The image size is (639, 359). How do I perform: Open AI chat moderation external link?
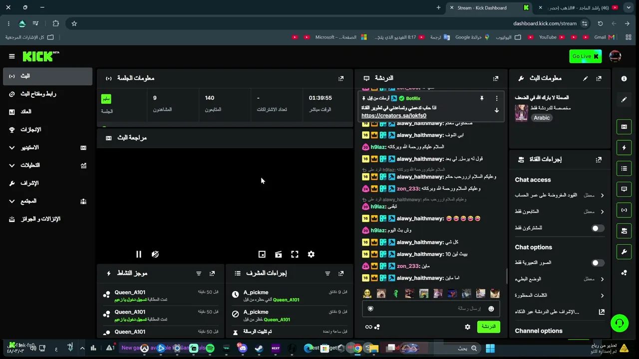coord(602,312)
